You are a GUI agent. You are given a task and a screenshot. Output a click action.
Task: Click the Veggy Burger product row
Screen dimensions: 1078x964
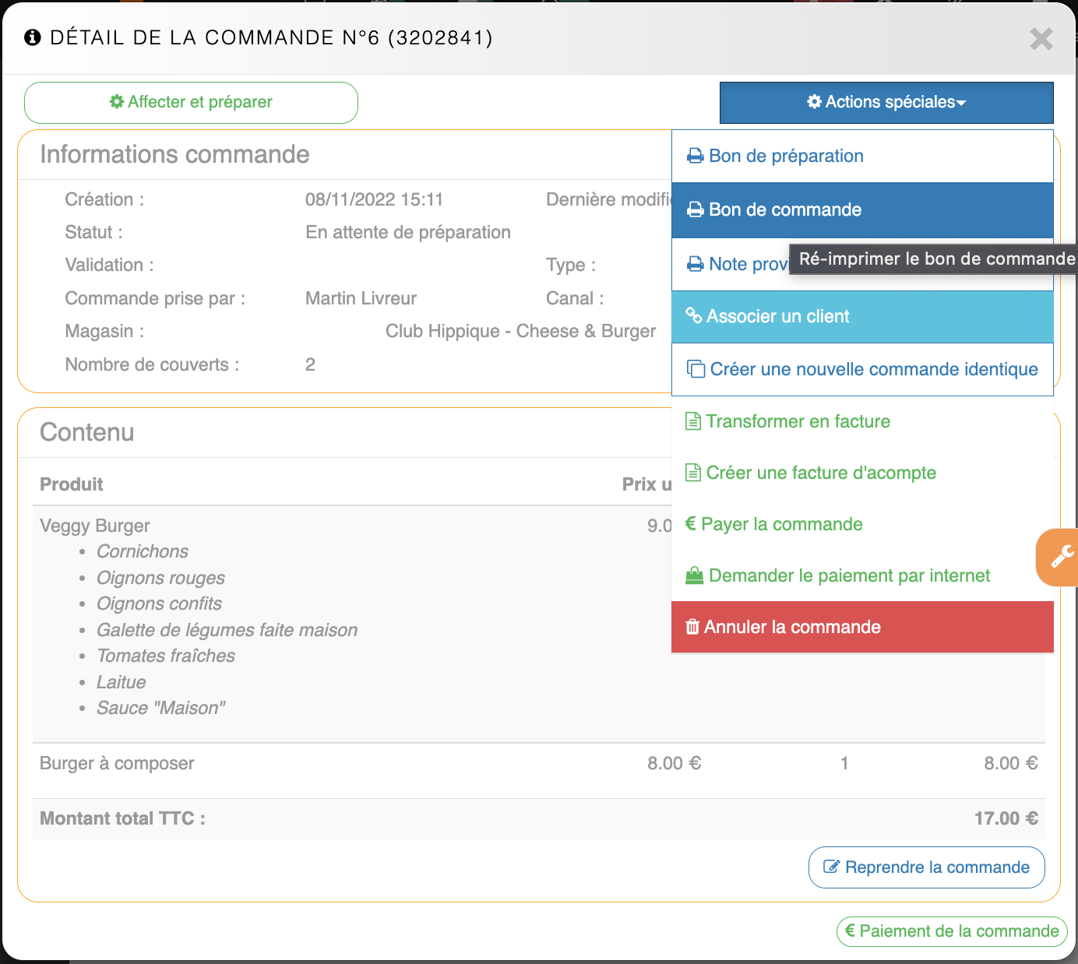tap(95, 526)
